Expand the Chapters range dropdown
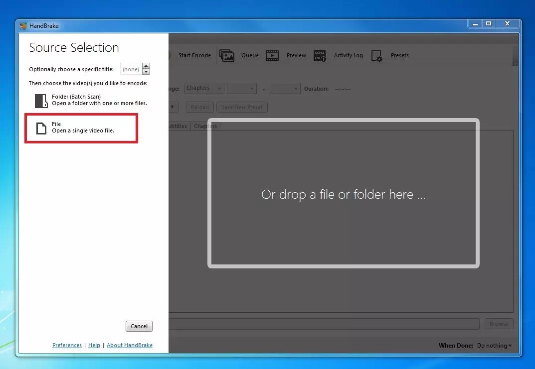The image size is (535, 369). (x=204, y=88)
